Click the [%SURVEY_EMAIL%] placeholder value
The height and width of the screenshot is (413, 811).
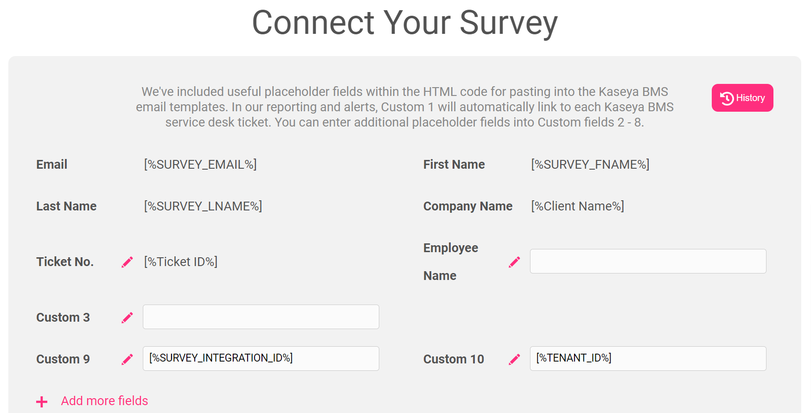pyautogui.click(x=200, y=165)
